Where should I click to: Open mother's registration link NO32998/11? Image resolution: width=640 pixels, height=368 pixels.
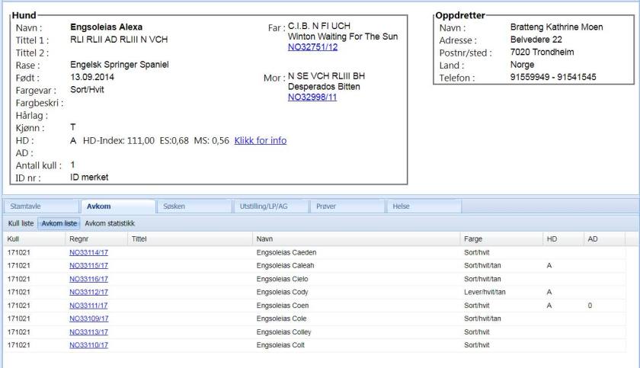pyautogui.click(x=312, y=97)
